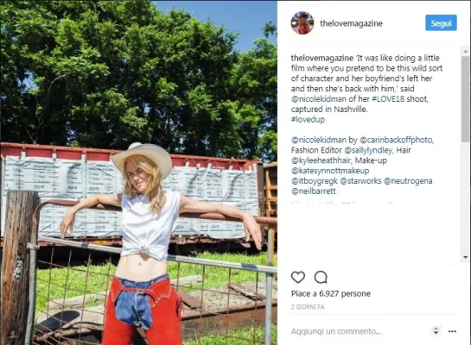Open comments with the speech bubble icon
This screenshot has height=345, width=471.
tap(321, 277)
